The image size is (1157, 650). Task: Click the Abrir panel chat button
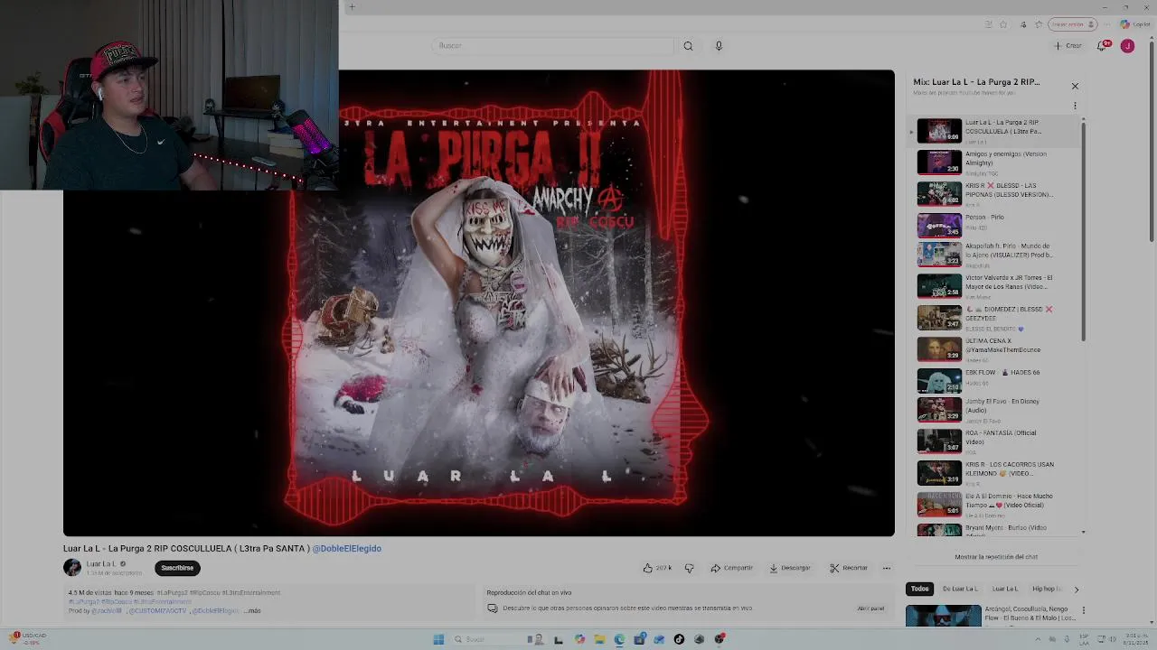870,608
